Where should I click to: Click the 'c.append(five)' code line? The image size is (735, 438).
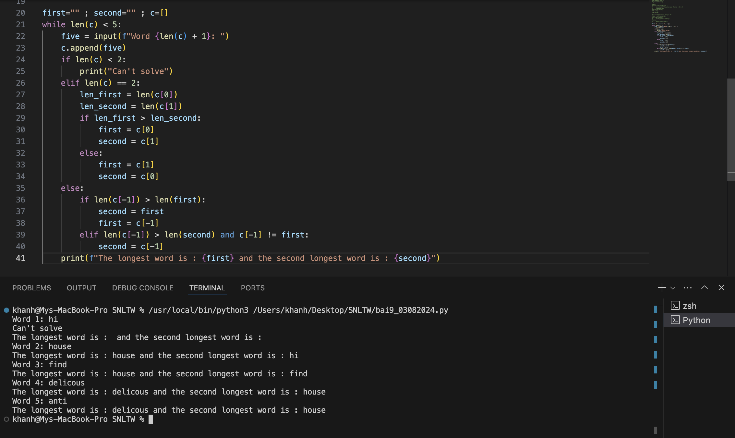click(93, 48)
